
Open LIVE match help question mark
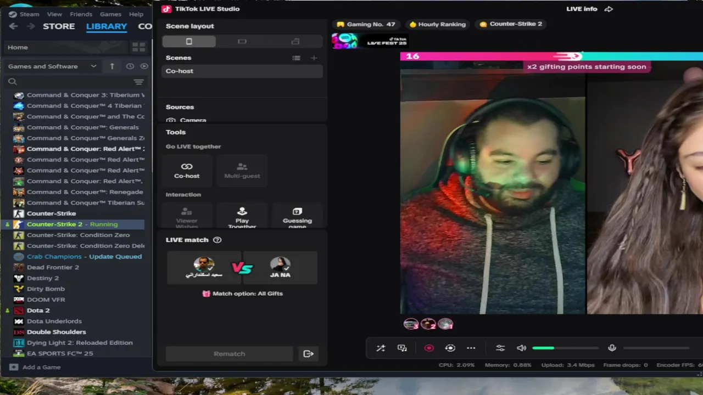[217, 240]
